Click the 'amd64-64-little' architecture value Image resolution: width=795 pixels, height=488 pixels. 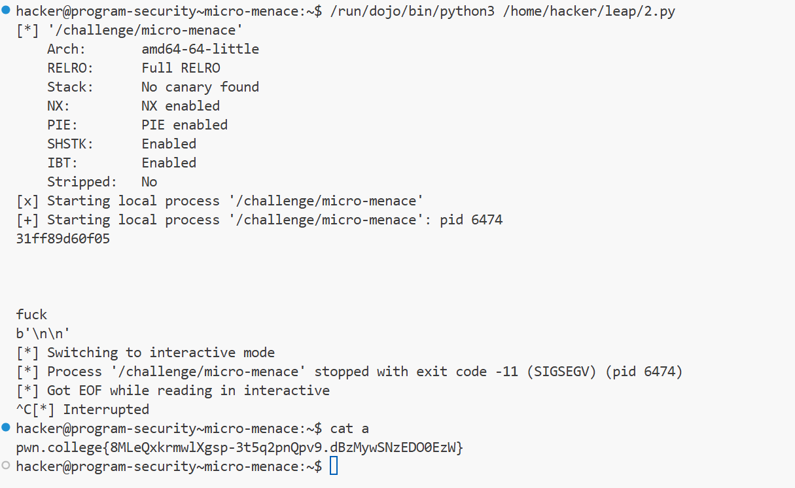tap(200, 49)
